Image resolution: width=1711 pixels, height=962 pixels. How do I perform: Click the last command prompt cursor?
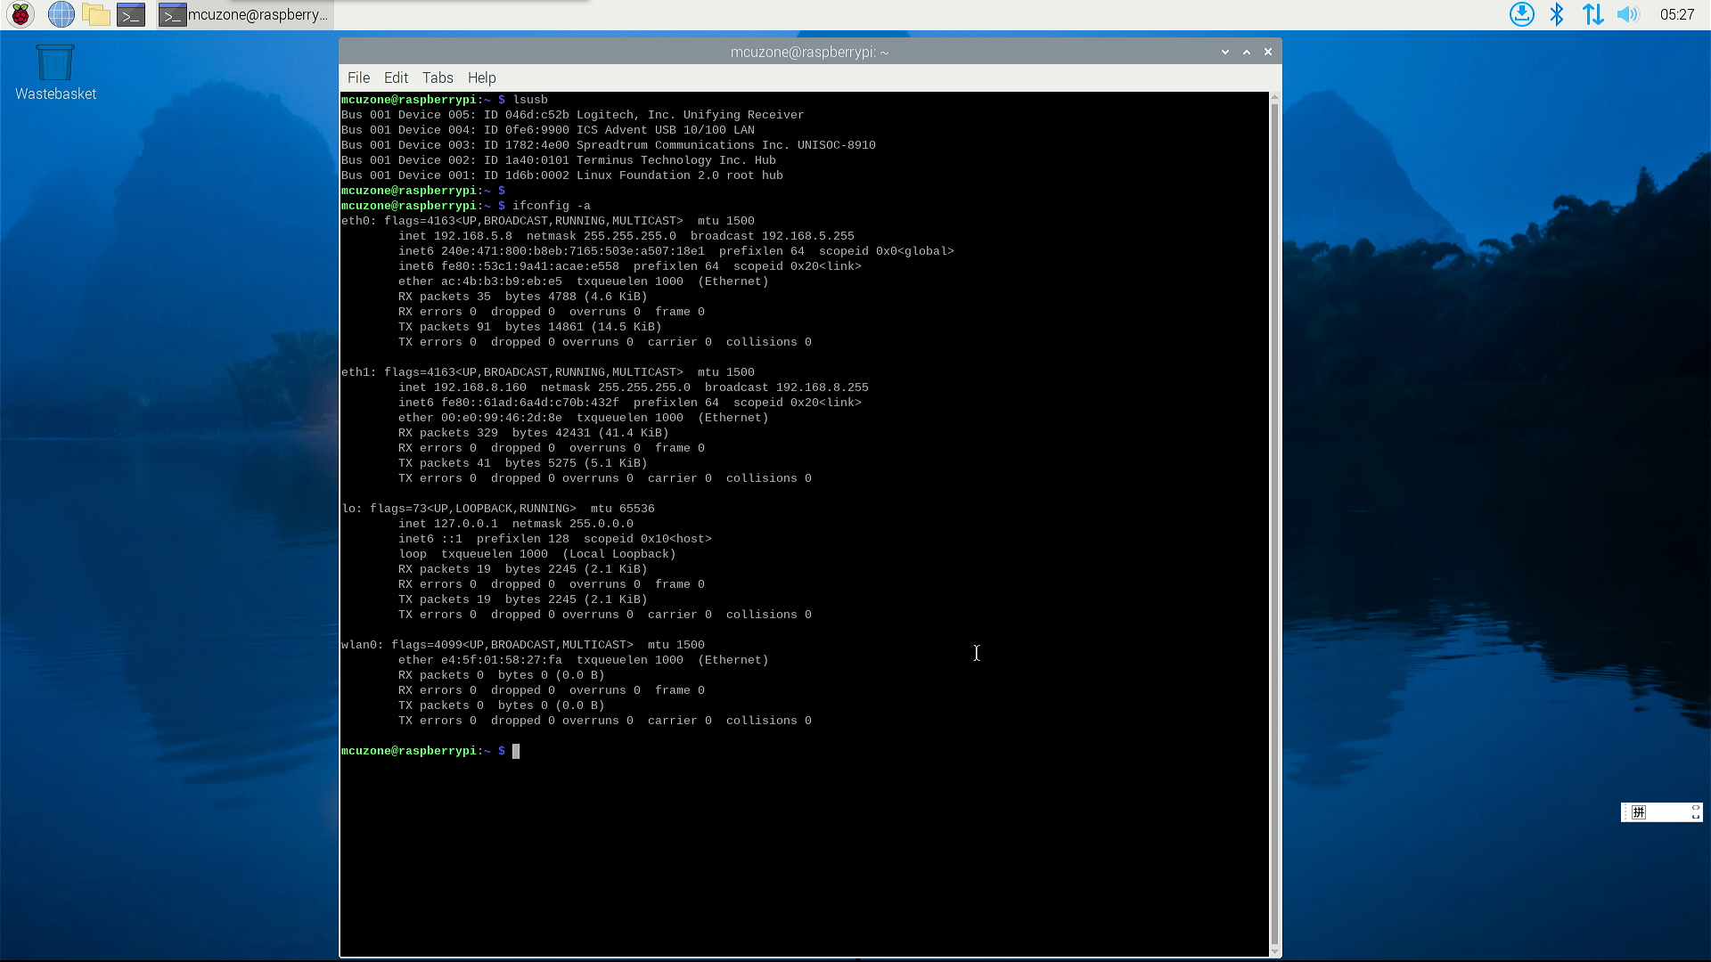[x=516, y=751]
